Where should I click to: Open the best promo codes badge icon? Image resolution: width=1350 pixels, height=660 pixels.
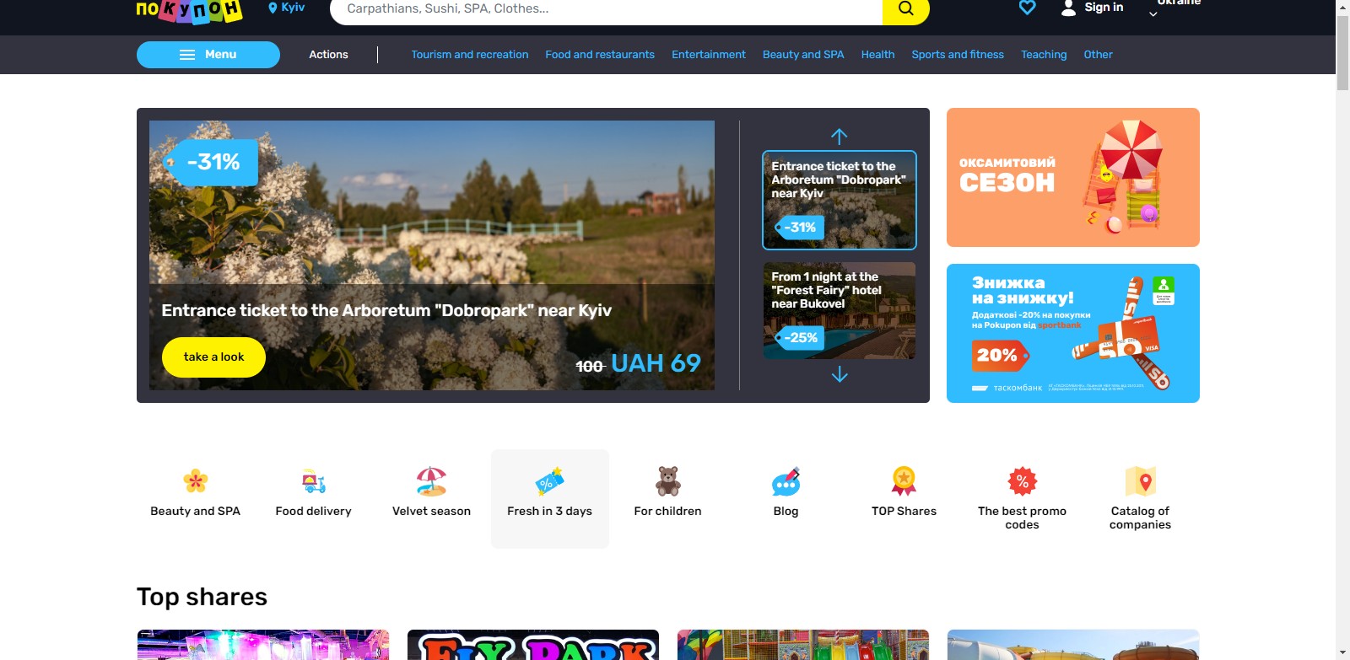1022,481
